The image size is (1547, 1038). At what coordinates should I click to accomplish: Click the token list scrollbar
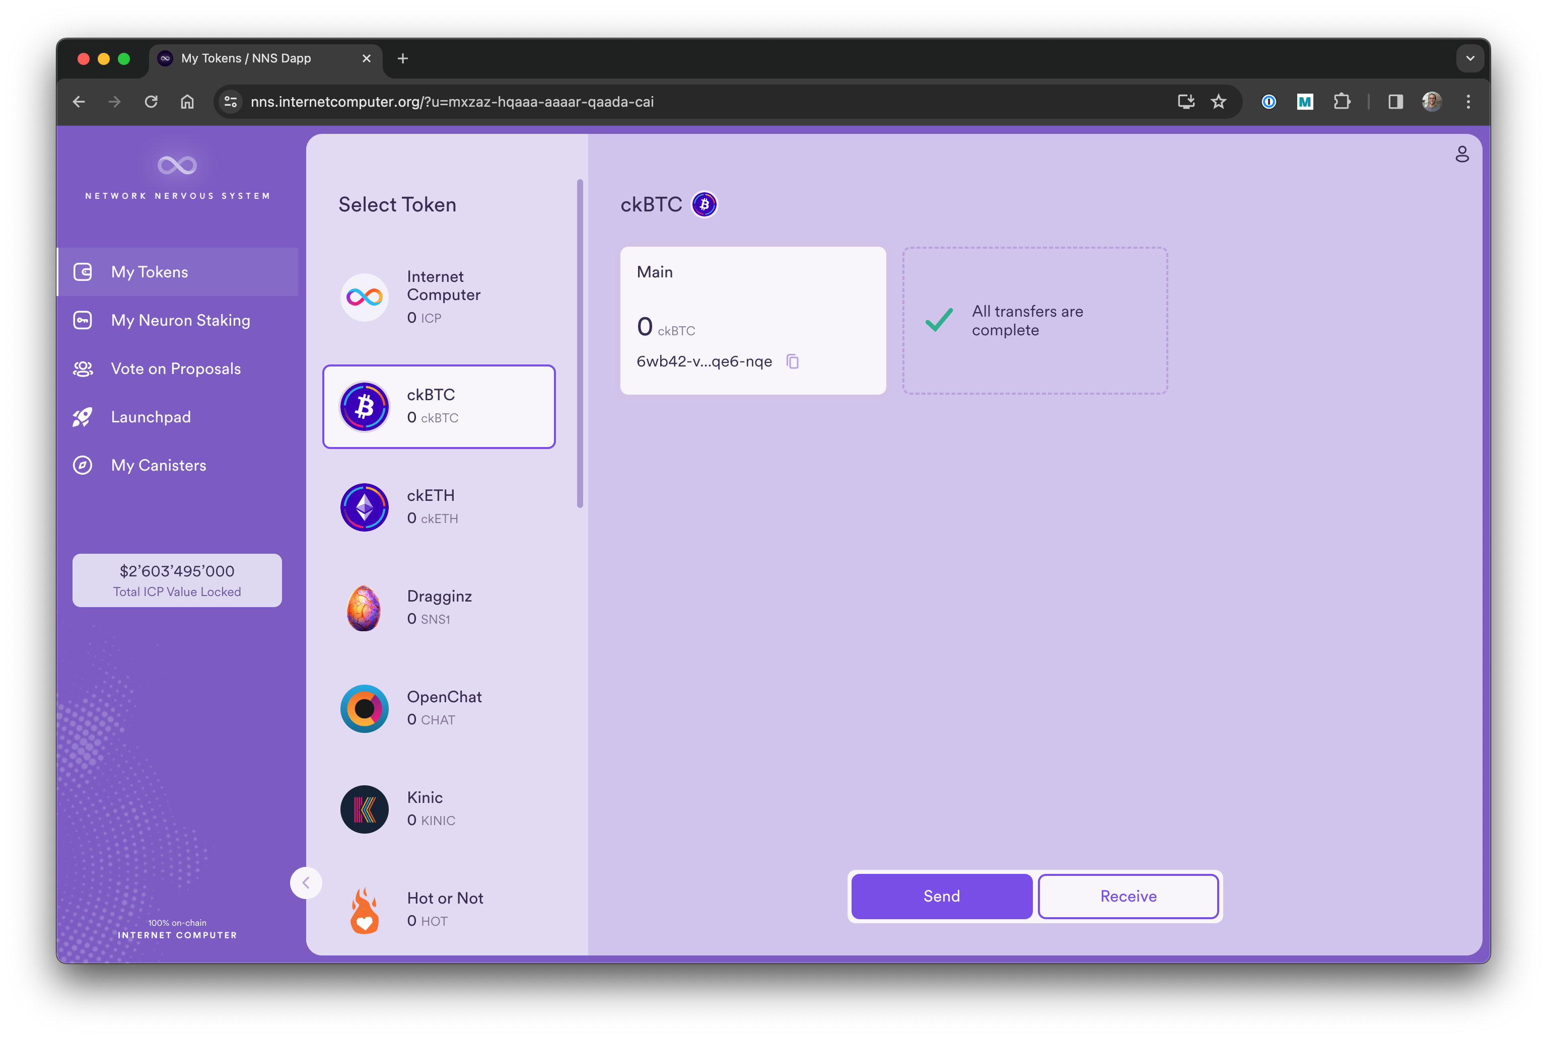[x=580, y=344]
